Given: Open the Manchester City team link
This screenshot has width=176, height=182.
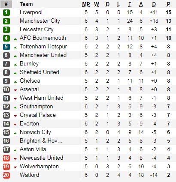Looking at the screenshot, I should pyautogui.click(x=40, y=21).
